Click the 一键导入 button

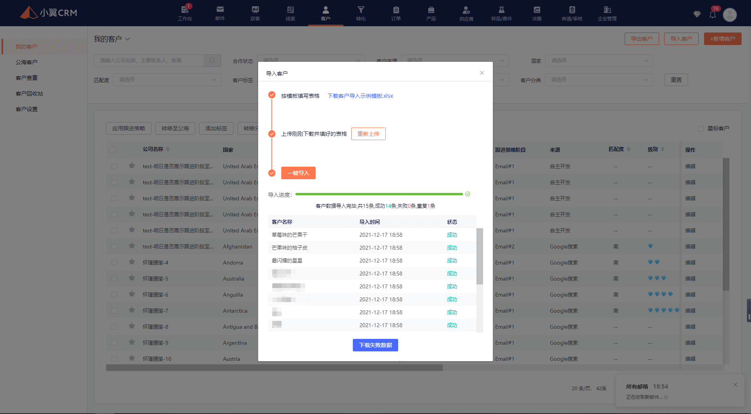point(298,173)
